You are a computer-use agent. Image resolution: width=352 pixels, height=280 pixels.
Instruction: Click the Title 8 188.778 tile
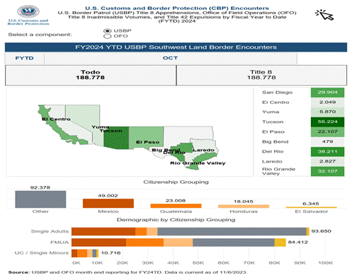pos(261,75)
